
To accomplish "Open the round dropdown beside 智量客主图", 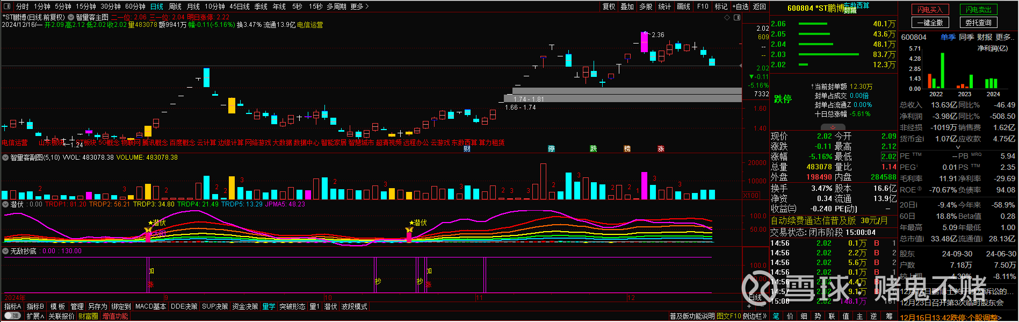I will [x=71, y=17].
